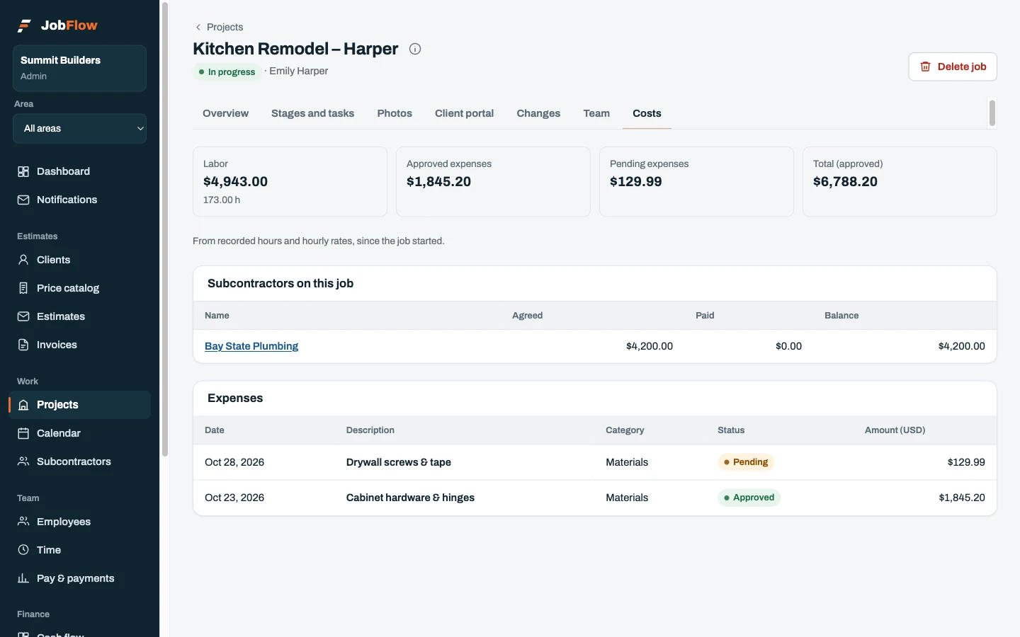Click the info icon beside job title
Viewport: 1020px width, 637px height.
point(415,49)
